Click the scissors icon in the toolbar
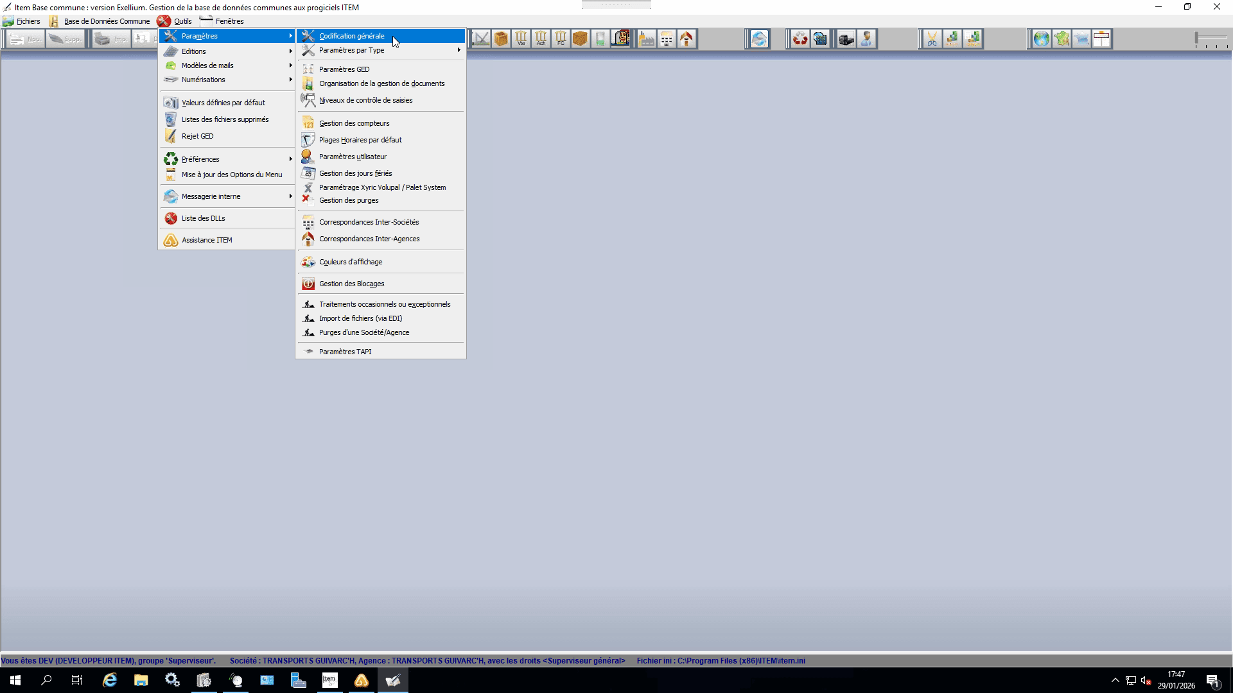Viewport: 1233px width, 693px height. pyautogui.click(x=932, y=39)
